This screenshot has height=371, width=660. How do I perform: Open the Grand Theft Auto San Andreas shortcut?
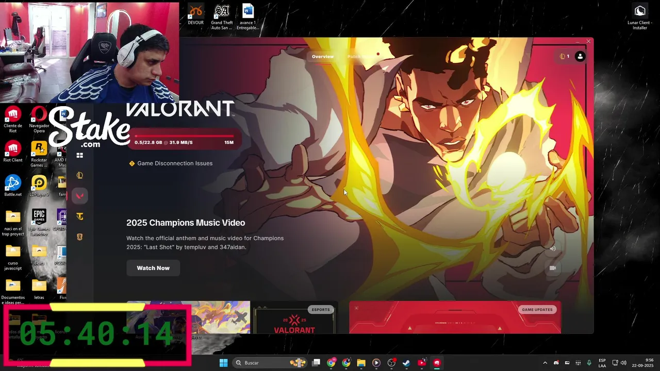(222, 16)
